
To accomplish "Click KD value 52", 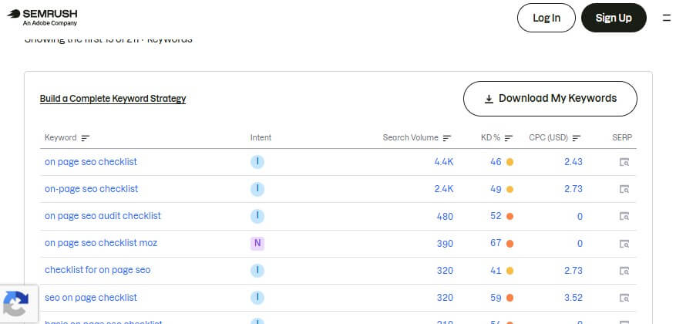I will (x=496, y=216).
